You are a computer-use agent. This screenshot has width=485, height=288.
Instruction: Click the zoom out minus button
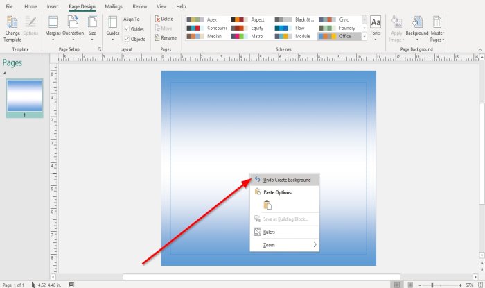click(420, 285)
